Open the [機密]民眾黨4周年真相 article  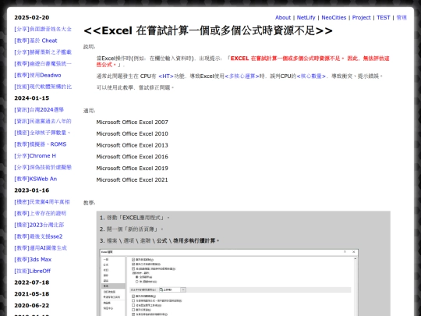42,202
